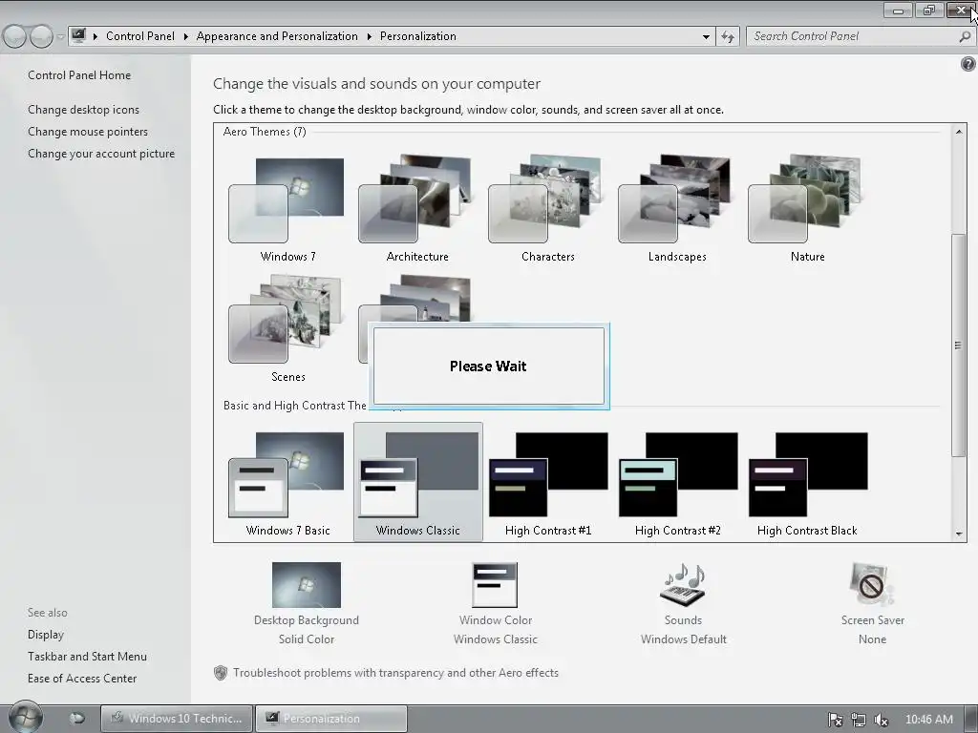
Task: Click the Sounds label text
Action: click(683, 620)
